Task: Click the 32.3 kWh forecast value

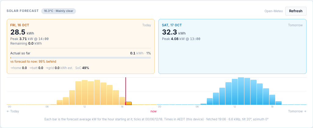Action: point(174,32)
